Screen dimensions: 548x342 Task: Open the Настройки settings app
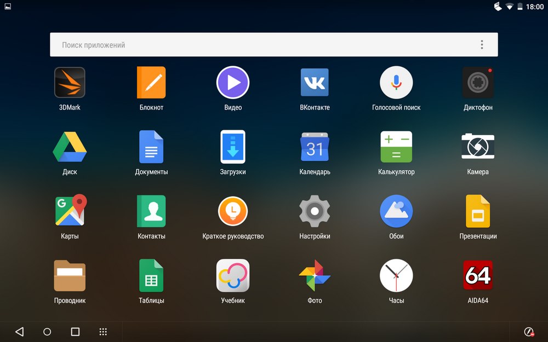(315, 211)
